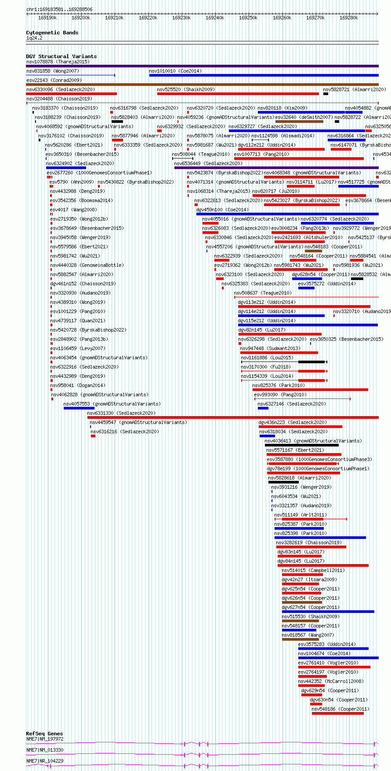Open variant esv22143 (Conrad2009)
This screenshot has height=771, width=391.
[x=54, y=80]
